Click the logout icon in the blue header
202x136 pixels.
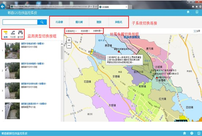pos(197,12)
